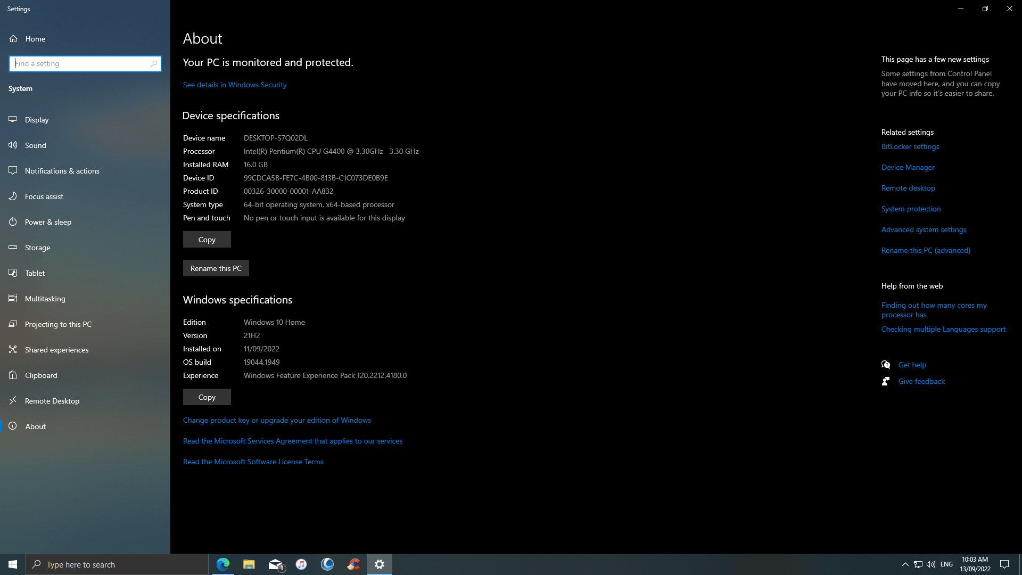This screenshot has height=575, width=1022.
Task: Show hidden system tray icons
Action: 905,564
